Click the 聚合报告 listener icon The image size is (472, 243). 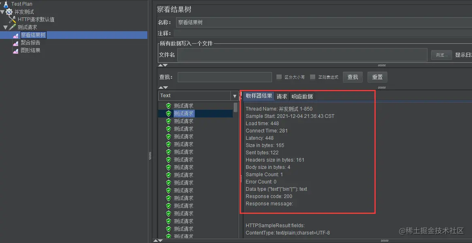(16, 43)
